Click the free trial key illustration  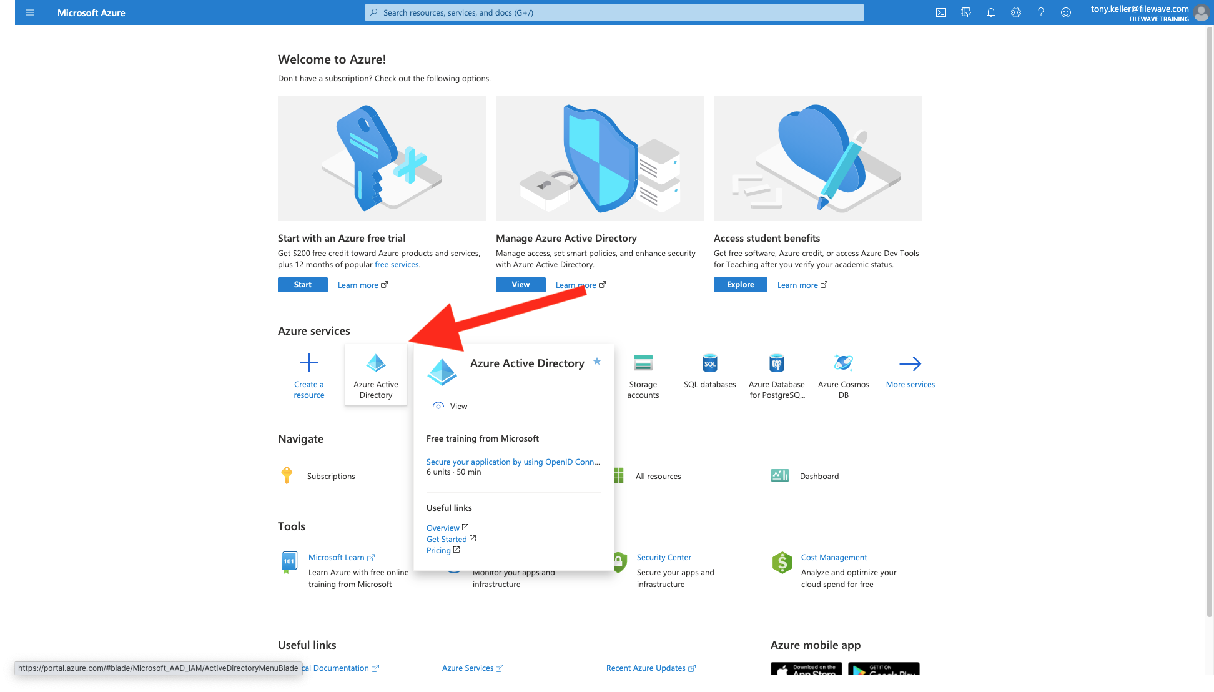pos(382,159)
